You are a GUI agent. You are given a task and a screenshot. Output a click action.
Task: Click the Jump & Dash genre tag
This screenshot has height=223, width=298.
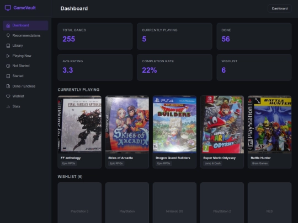[212, 164]
